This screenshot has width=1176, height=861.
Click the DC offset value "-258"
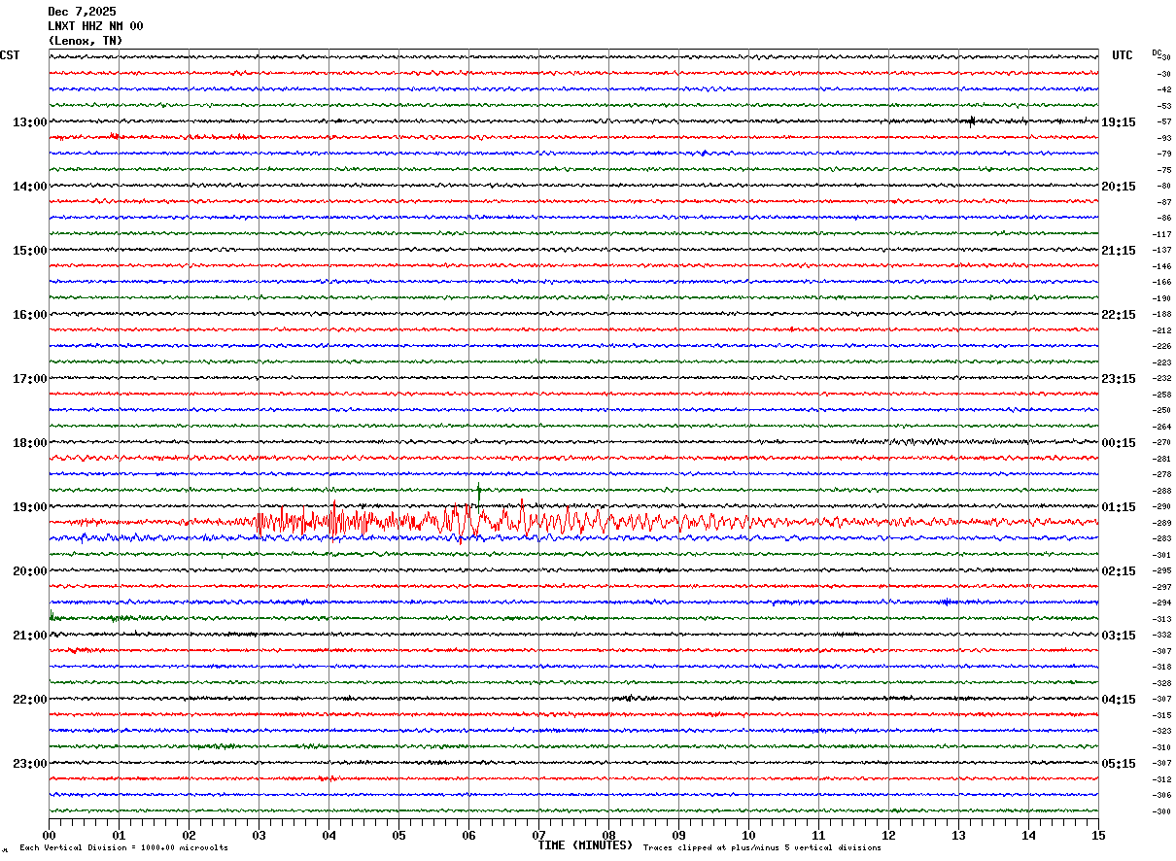(1161, 395)
